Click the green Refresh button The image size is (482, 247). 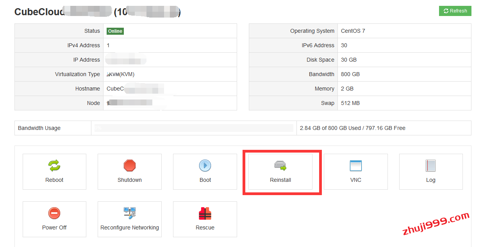click(455, 11)
